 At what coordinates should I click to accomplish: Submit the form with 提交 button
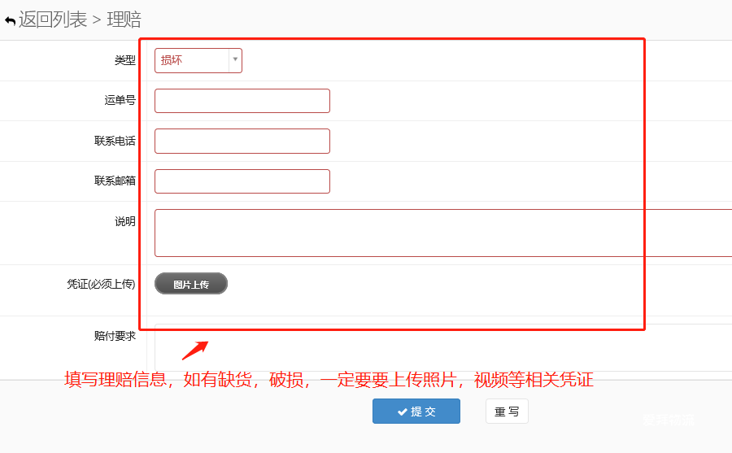(416, 412)
